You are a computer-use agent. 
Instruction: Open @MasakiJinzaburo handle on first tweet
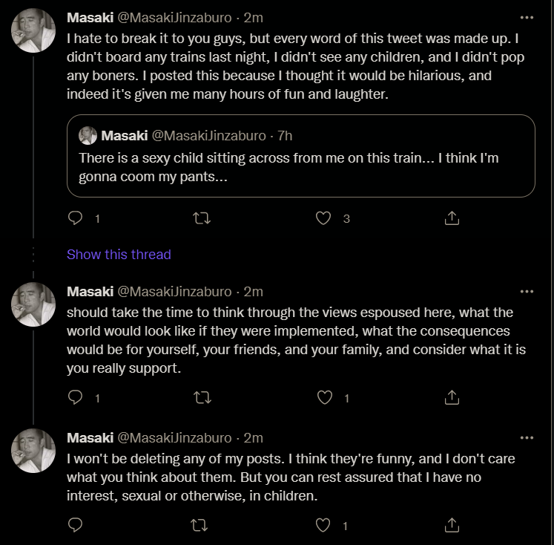tap(174, 18)
